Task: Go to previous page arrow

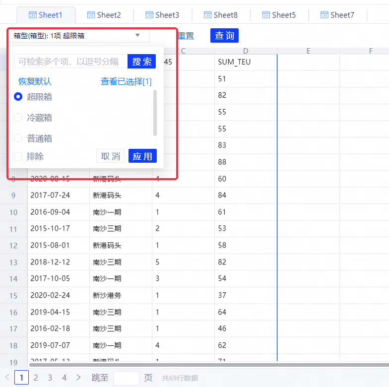Action: tap(7, 378)
